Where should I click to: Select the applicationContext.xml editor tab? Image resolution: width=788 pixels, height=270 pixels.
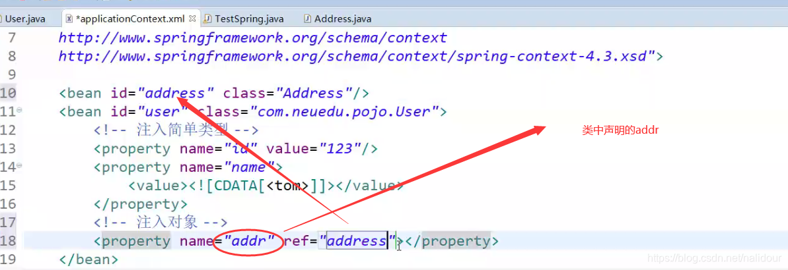point(131,19)
